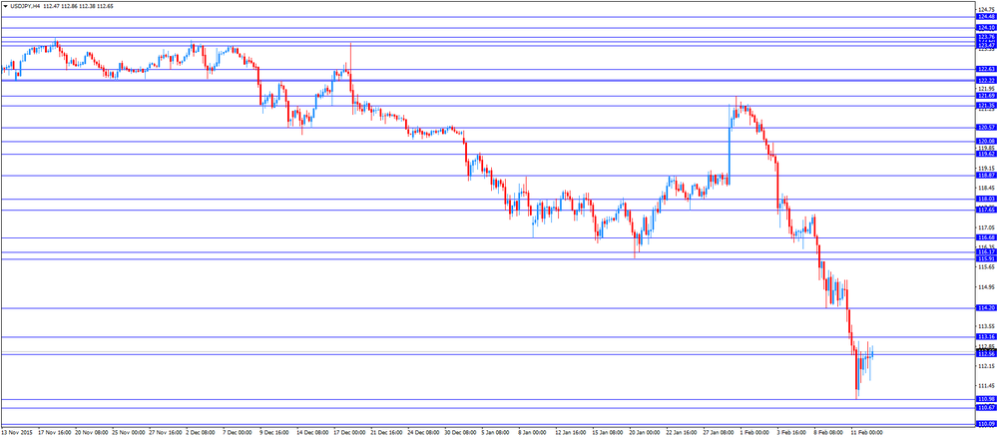Select the 120.08 price level label

click(986, 141)
